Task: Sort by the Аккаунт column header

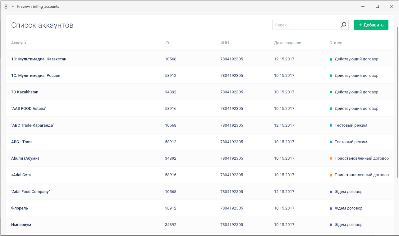Action: [x=19, y=43]
